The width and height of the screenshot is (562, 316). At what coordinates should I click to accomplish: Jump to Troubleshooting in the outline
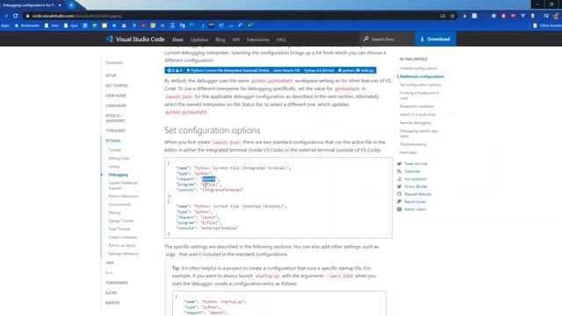pyautogui.click(x=413, y=144)
